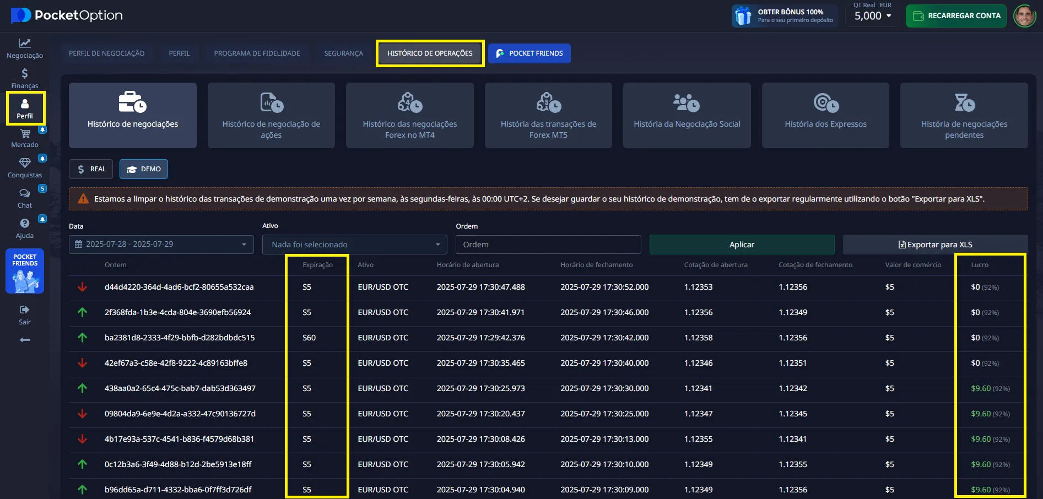Open the Perfil user icon in sidebar

(25, 104)
